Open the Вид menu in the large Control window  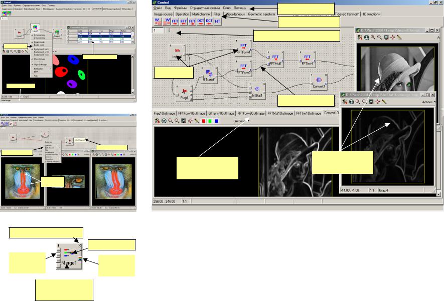coord(168,8)
